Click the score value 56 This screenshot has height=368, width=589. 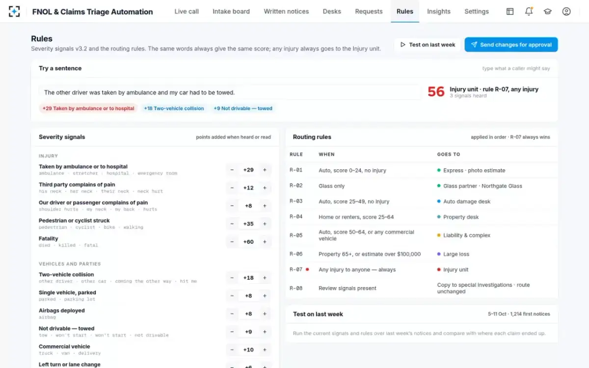pyautogui.click(x=436, y=92)
